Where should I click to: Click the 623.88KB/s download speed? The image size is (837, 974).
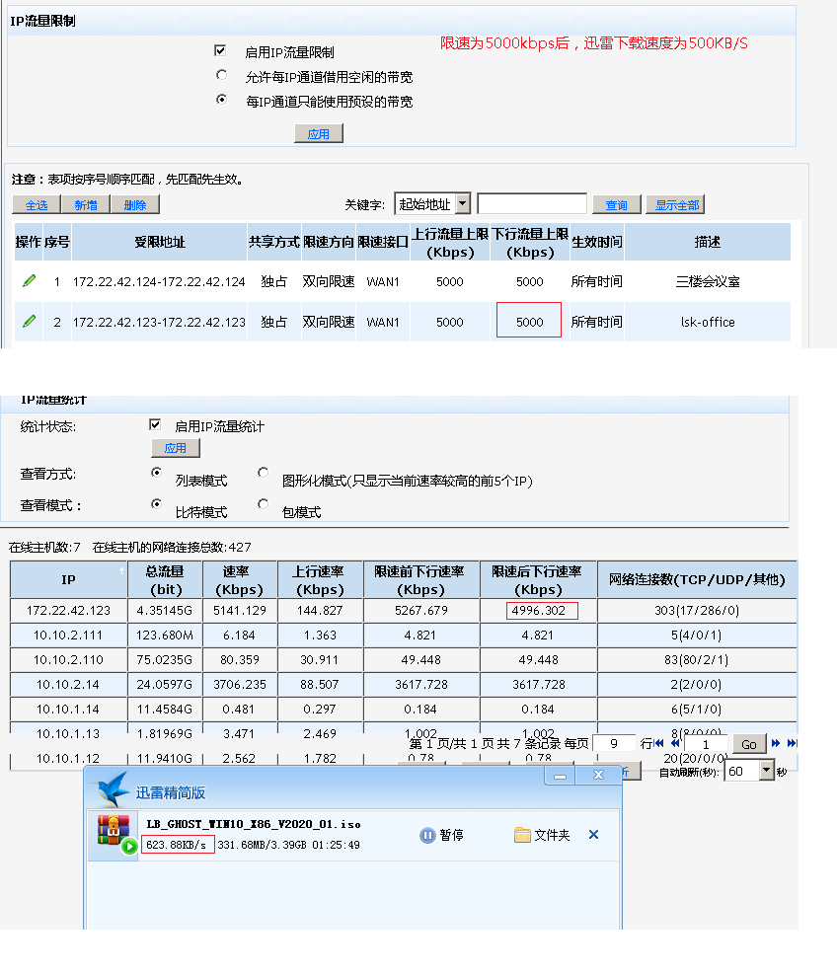coord(177,845)
